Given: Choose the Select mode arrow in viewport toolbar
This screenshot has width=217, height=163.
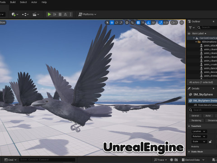Looking at the screenshot, I should (x=107, y=23).
